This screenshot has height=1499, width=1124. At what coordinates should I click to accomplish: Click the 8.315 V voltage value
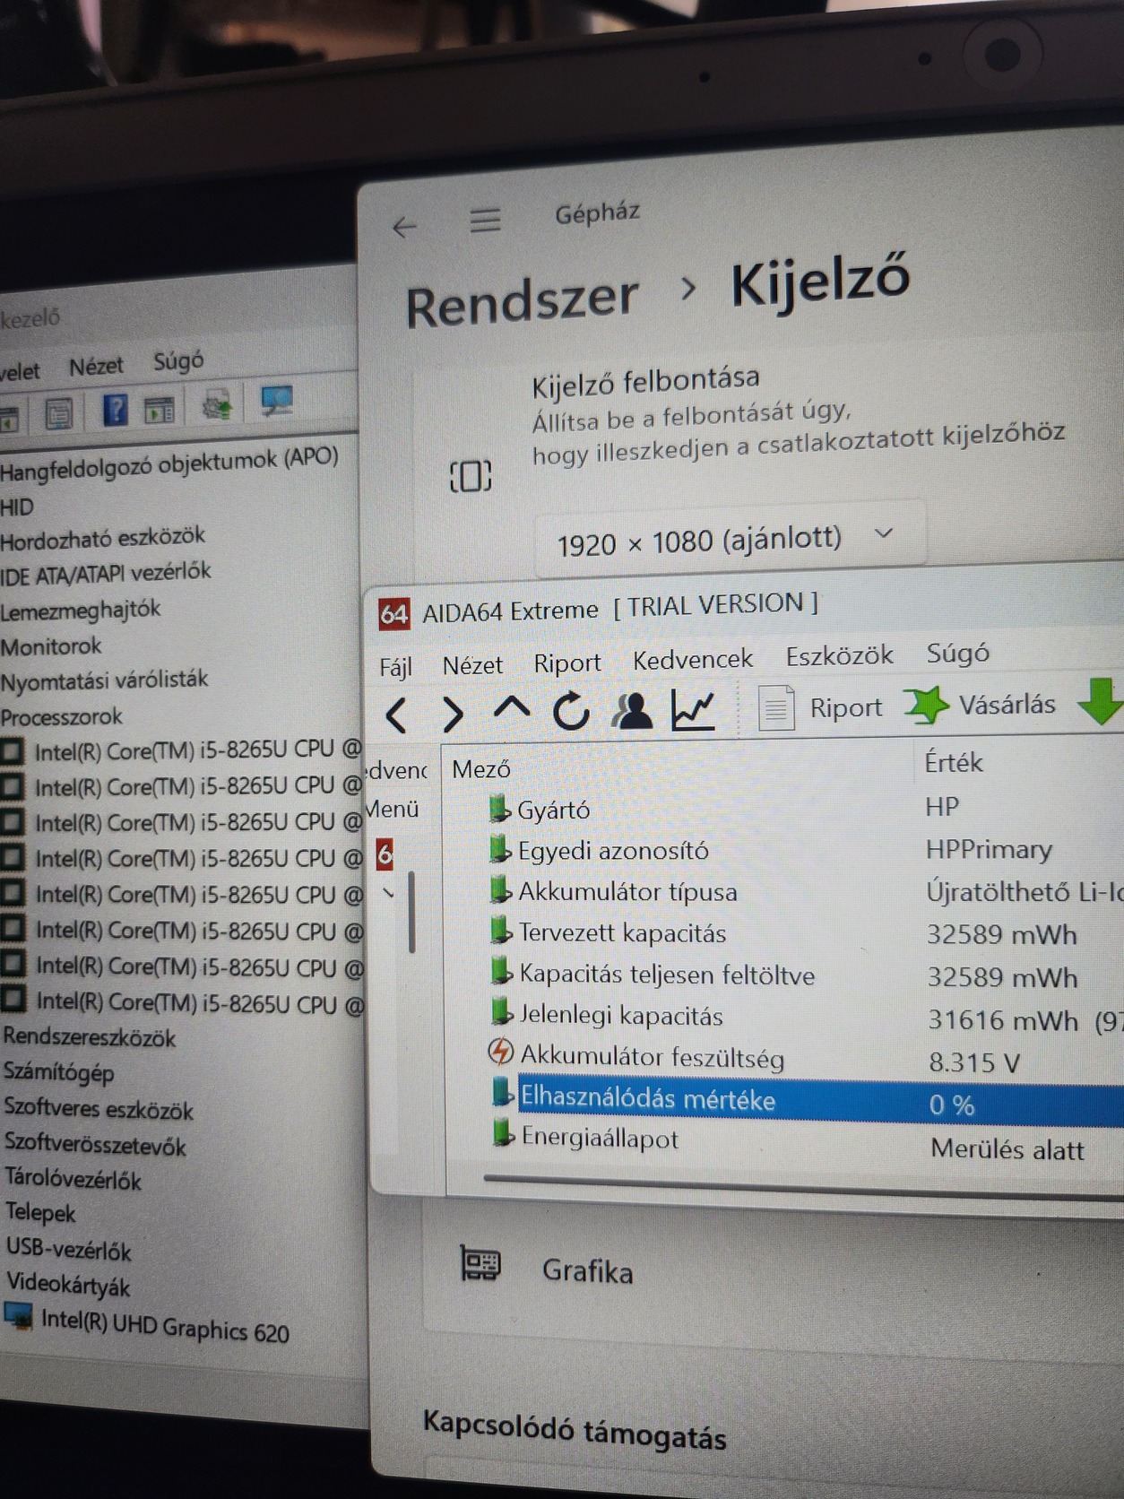(x=974, y=1062)
